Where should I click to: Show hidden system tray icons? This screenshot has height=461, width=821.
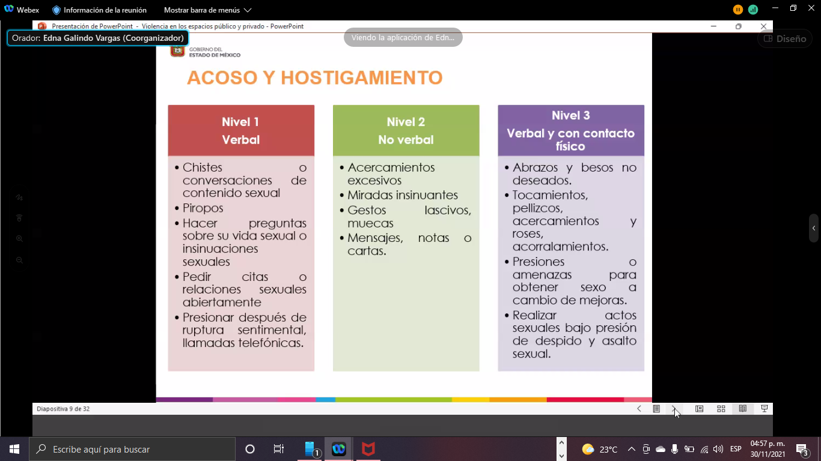(x=632, y=449)
